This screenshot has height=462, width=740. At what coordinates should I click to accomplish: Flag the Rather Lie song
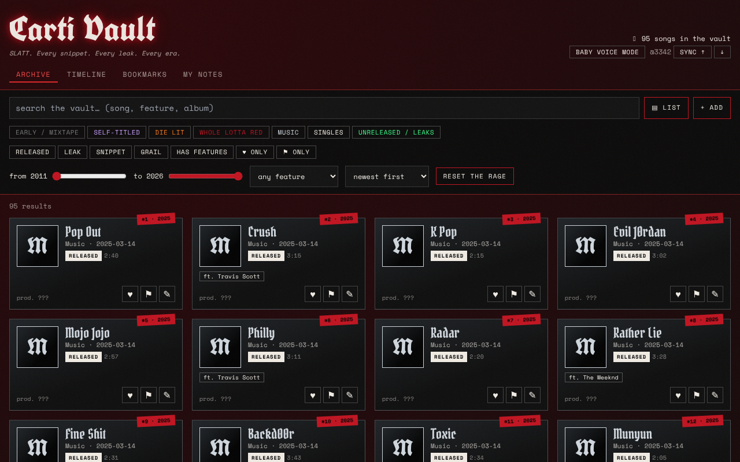[697, 395]
